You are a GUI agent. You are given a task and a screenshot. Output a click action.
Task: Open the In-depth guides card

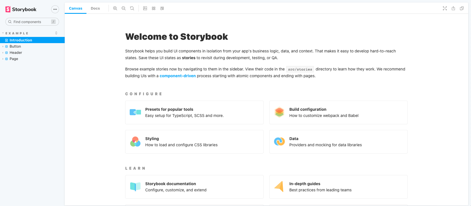point(338,187)
